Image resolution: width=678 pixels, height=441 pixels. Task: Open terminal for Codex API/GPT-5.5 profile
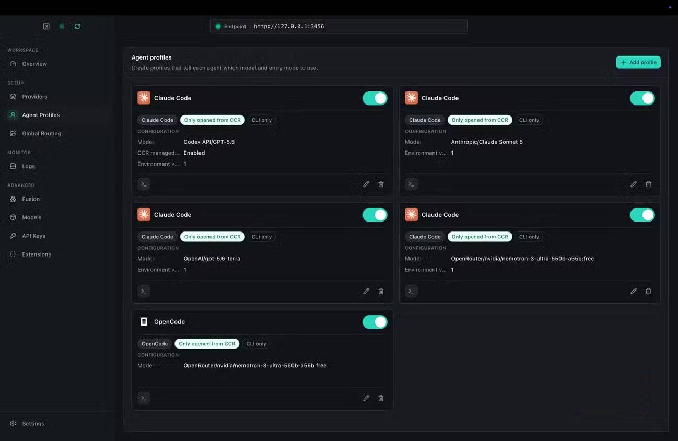coord(144,184)
